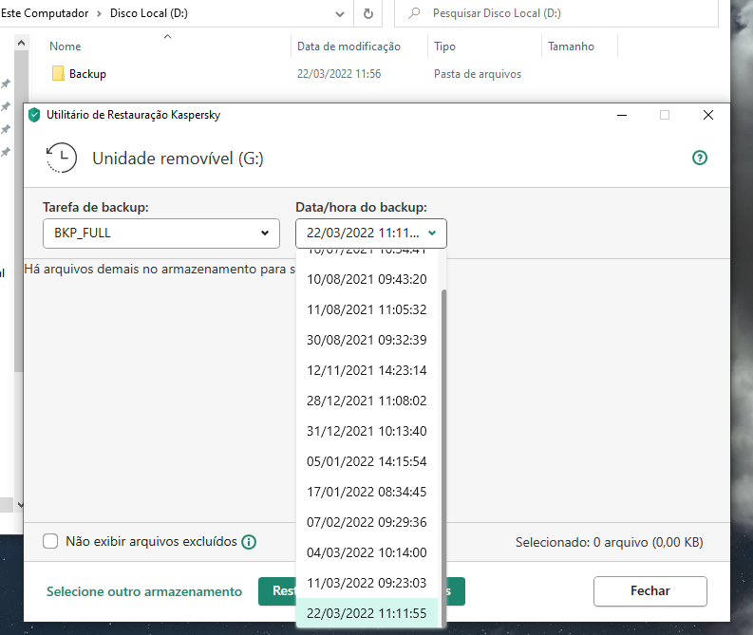This screenshot has height=635, width=753.
Task: Toggle Não exibir arquivos excluídos checkbox
Action: pos(50,541)
